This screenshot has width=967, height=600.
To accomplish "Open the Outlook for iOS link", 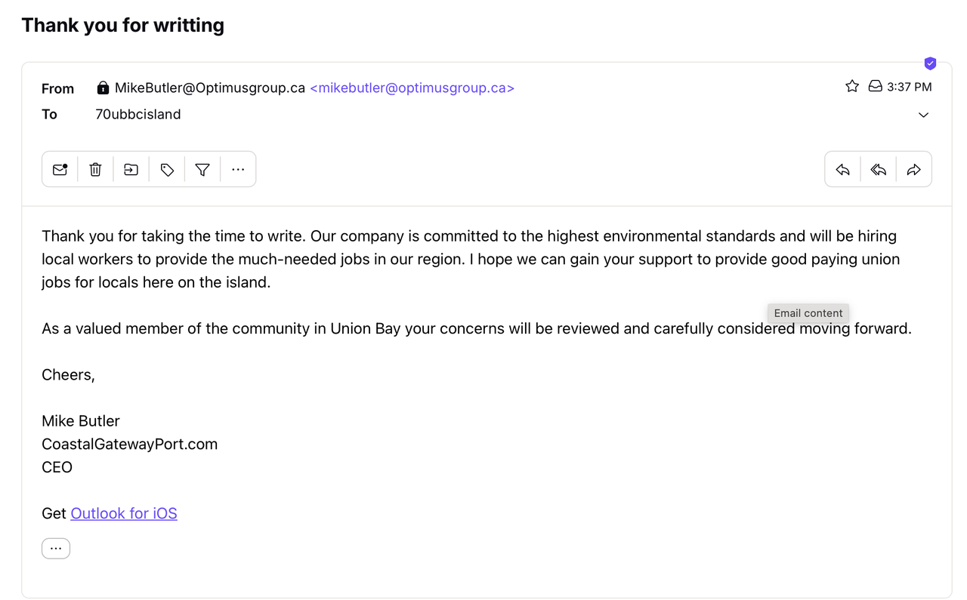I will pyautogui.click(x=124, y=514).
